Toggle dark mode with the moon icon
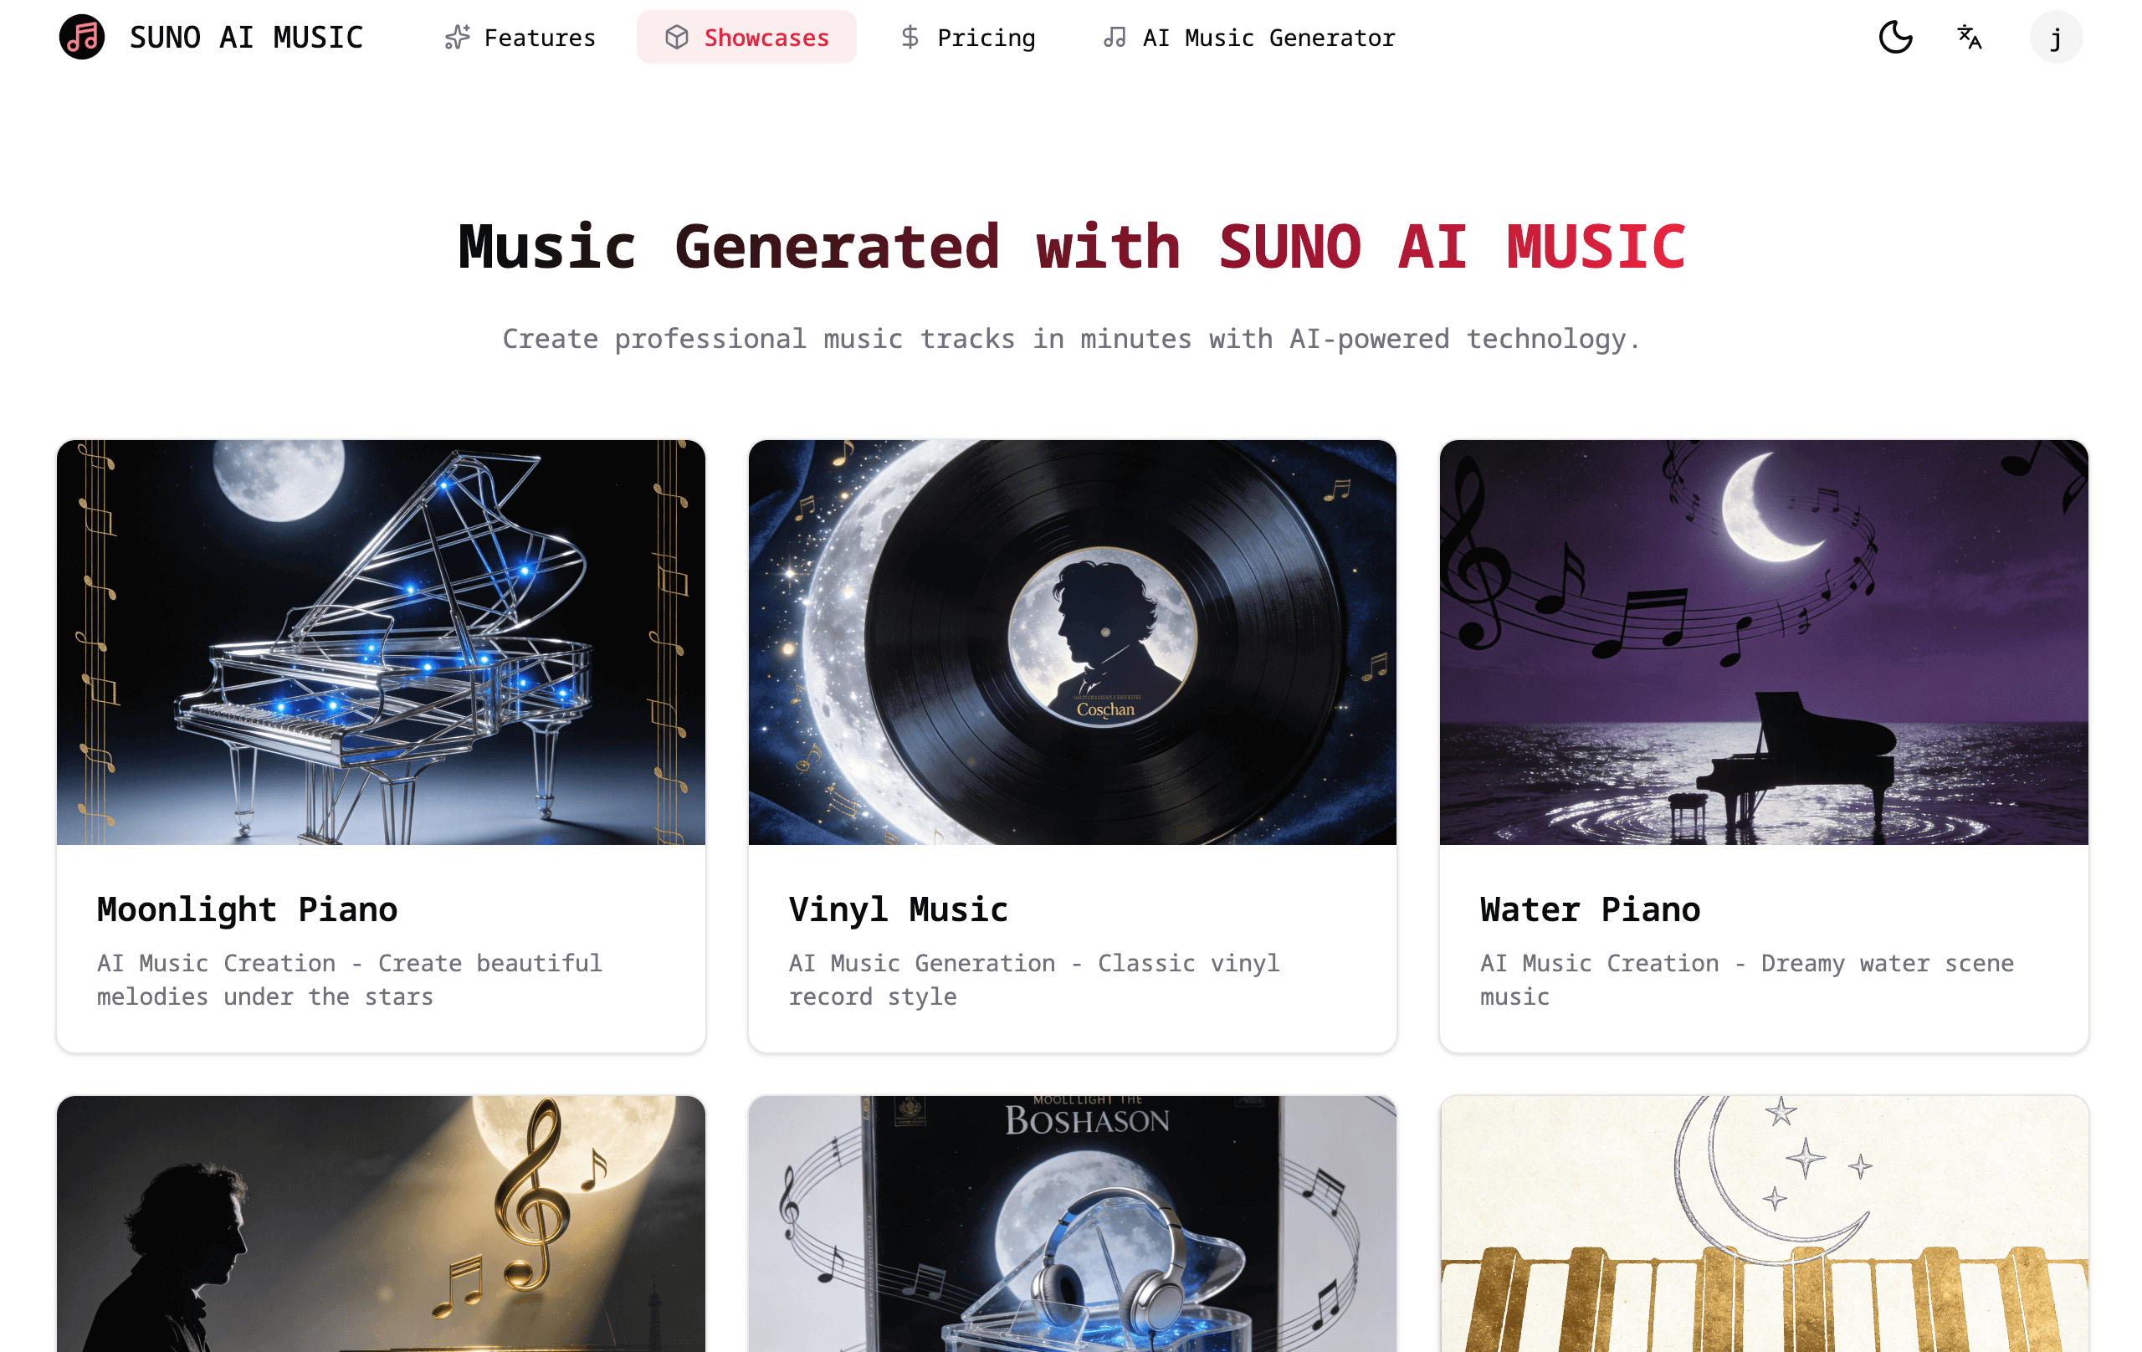 tap(1896, 38)
